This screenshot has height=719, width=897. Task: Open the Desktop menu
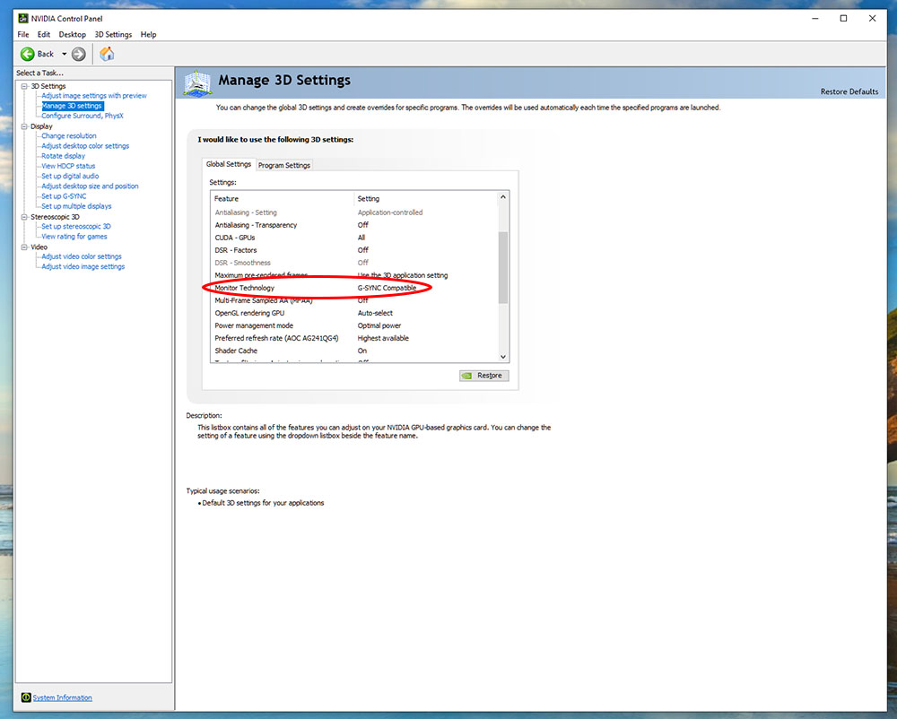point(72,34)
